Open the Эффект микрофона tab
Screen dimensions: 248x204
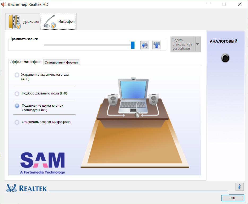click(x=26, y=62)
